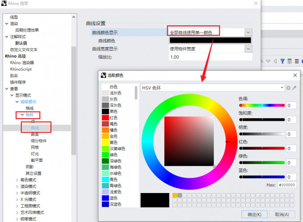Select 截平面 in the options tree
The height and width of the screenshot is (222, 303).
pyautogui.click(x=37, y=160)
